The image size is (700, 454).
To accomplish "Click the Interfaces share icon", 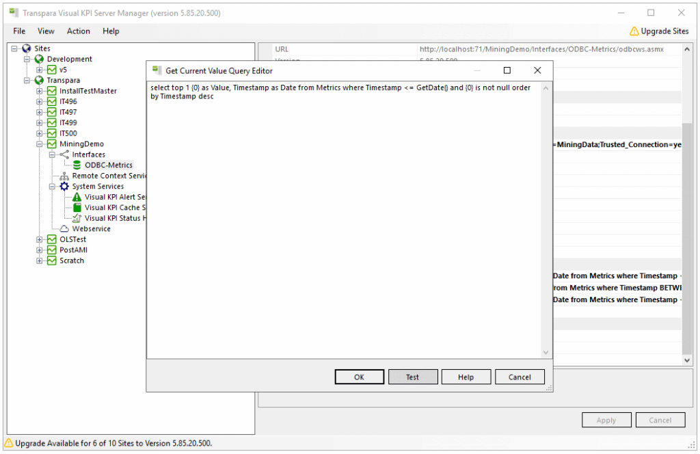I will (x=64, y=155).
